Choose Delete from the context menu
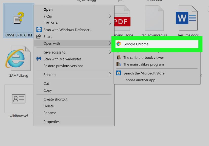 point(74,106)
